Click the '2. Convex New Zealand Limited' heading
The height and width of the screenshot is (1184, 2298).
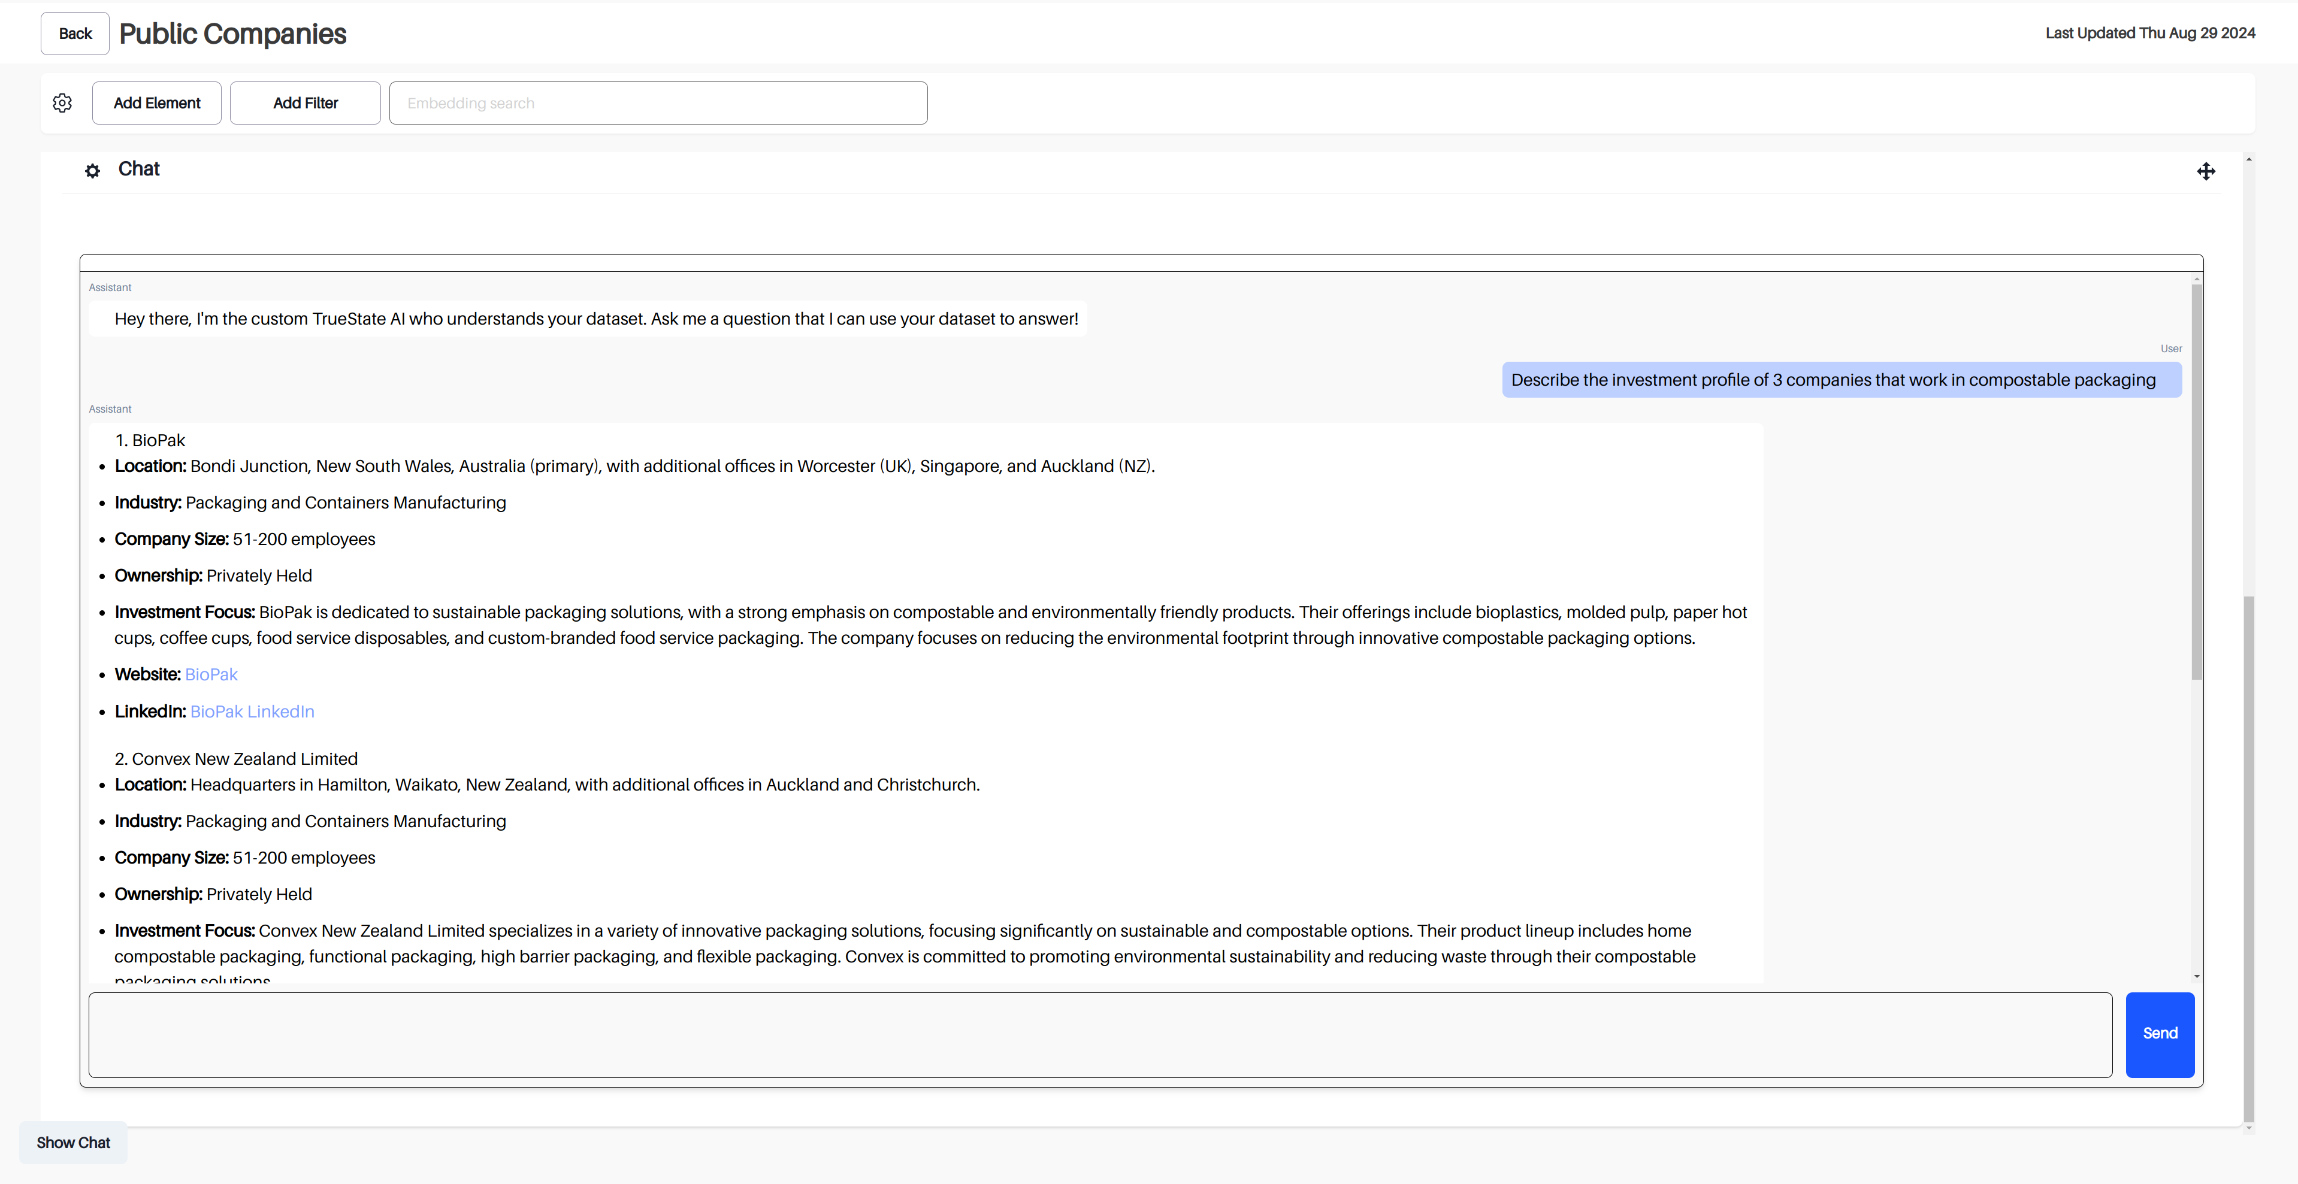[237, 759]
